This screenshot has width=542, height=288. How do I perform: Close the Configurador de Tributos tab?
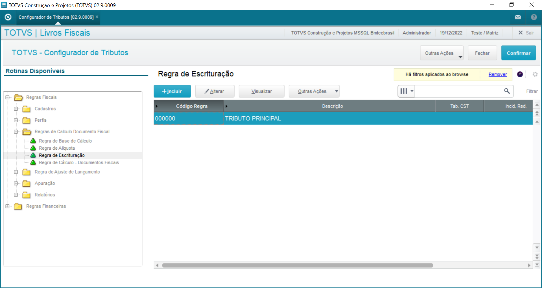(x=97, y=17)
